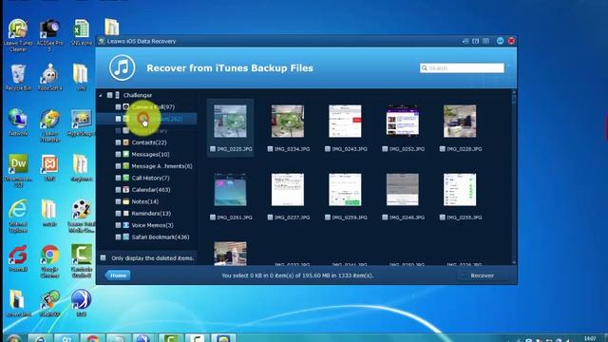The width and height of the screenshot is (608, 342).
Task: Open Leawo iTransfer desktop shortcut
Action: point(49,126)
